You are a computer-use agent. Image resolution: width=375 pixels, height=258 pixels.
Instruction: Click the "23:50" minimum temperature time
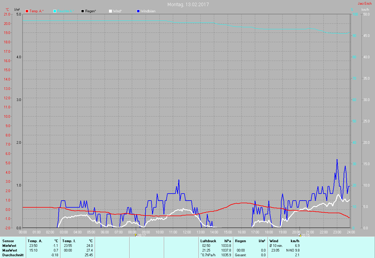tap(34, 246)
